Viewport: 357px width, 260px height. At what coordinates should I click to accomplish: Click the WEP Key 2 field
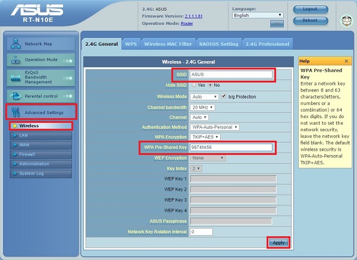233,189
